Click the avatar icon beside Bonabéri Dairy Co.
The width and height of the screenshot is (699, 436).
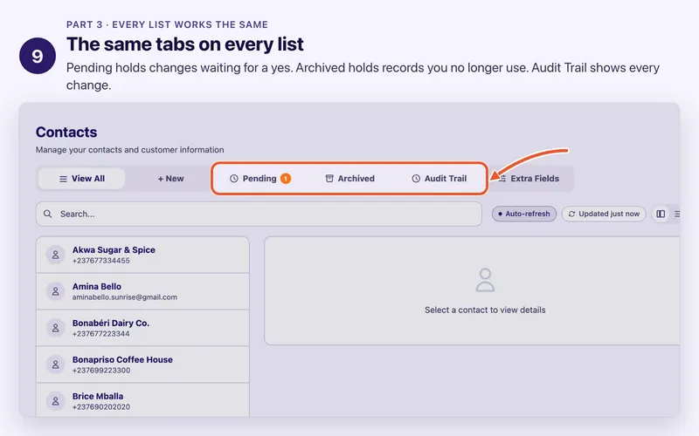[x=55, y=328]
